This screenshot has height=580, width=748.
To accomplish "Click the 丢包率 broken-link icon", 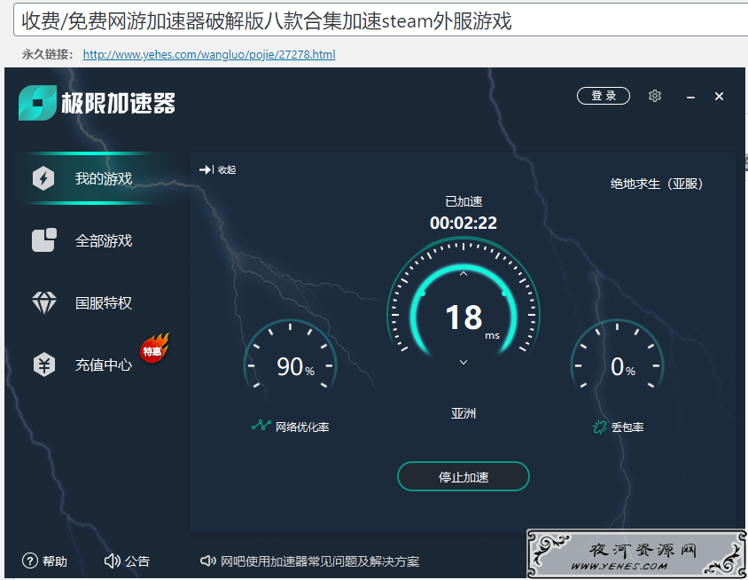I will pos(600,427).
